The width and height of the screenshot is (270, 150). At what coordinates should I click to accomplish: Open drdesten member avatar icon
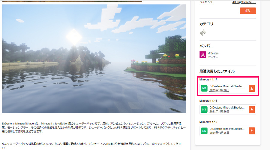203,55
